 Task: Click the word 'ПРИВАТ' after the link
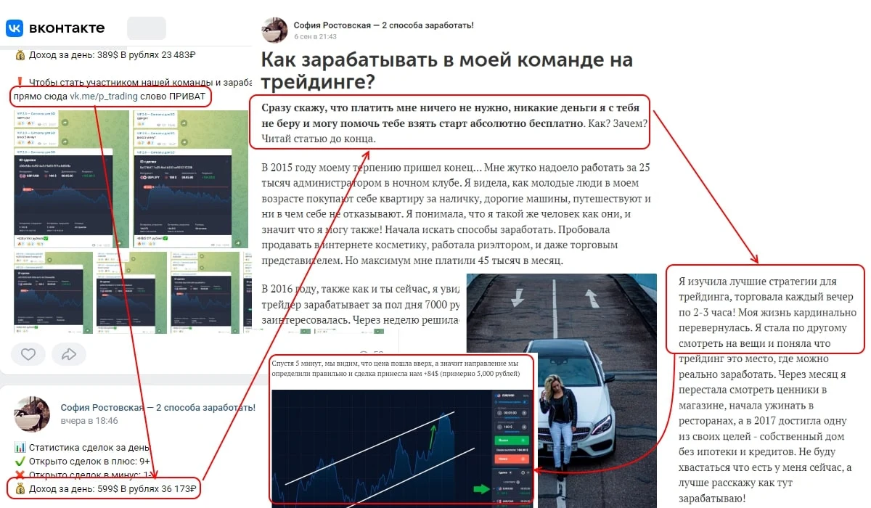188,96
